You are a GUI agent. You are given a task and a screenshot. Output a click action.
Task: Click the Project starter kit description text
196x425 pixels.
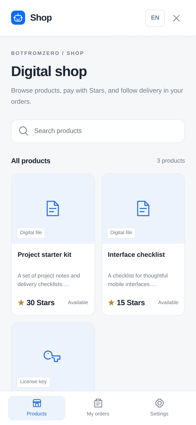point(49,280)
